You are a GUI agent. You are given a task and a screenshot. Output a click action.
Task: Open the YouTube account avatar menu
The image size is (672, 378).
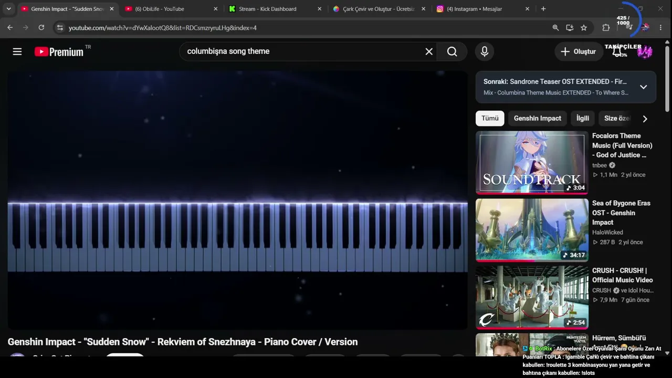coord(645,51)
